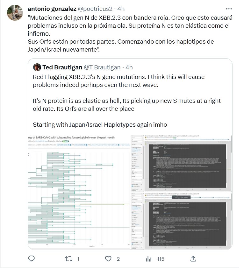The image size is (244, 268).
Task: Click the quoted tweet's 4h timestamp
Action: point(129,67)
